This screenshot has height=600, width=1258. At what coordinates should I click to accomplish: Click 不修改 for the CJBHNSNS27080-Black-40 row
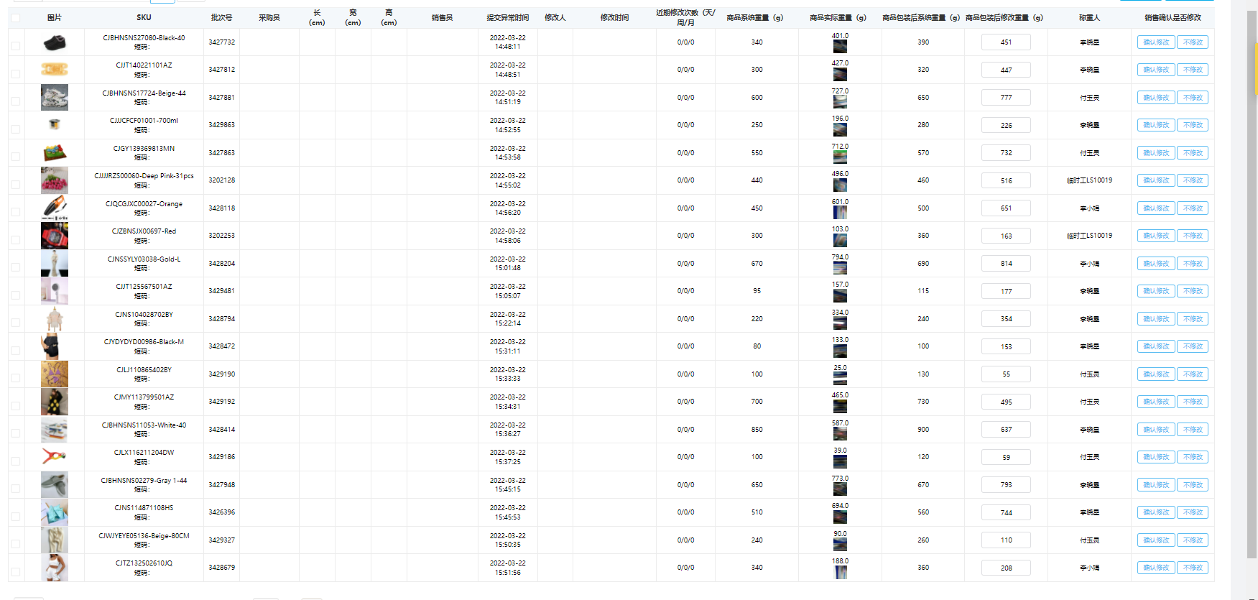[1193, 42]
